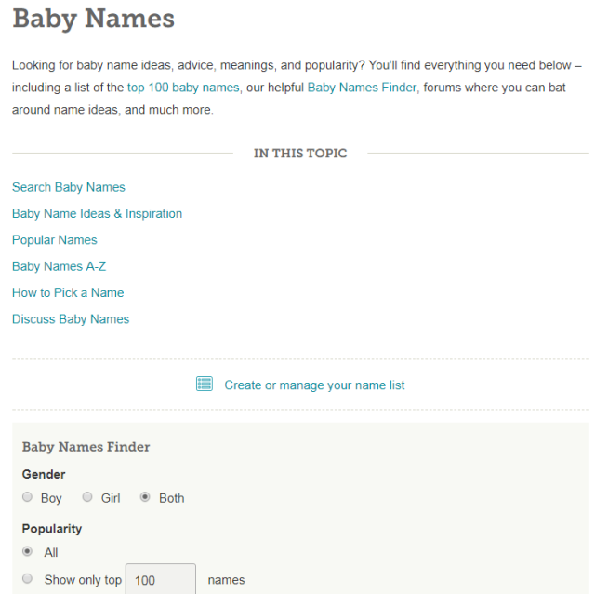Click the name list icon
595x594 pixels.
pyautogui.click(x=205, y=384)
